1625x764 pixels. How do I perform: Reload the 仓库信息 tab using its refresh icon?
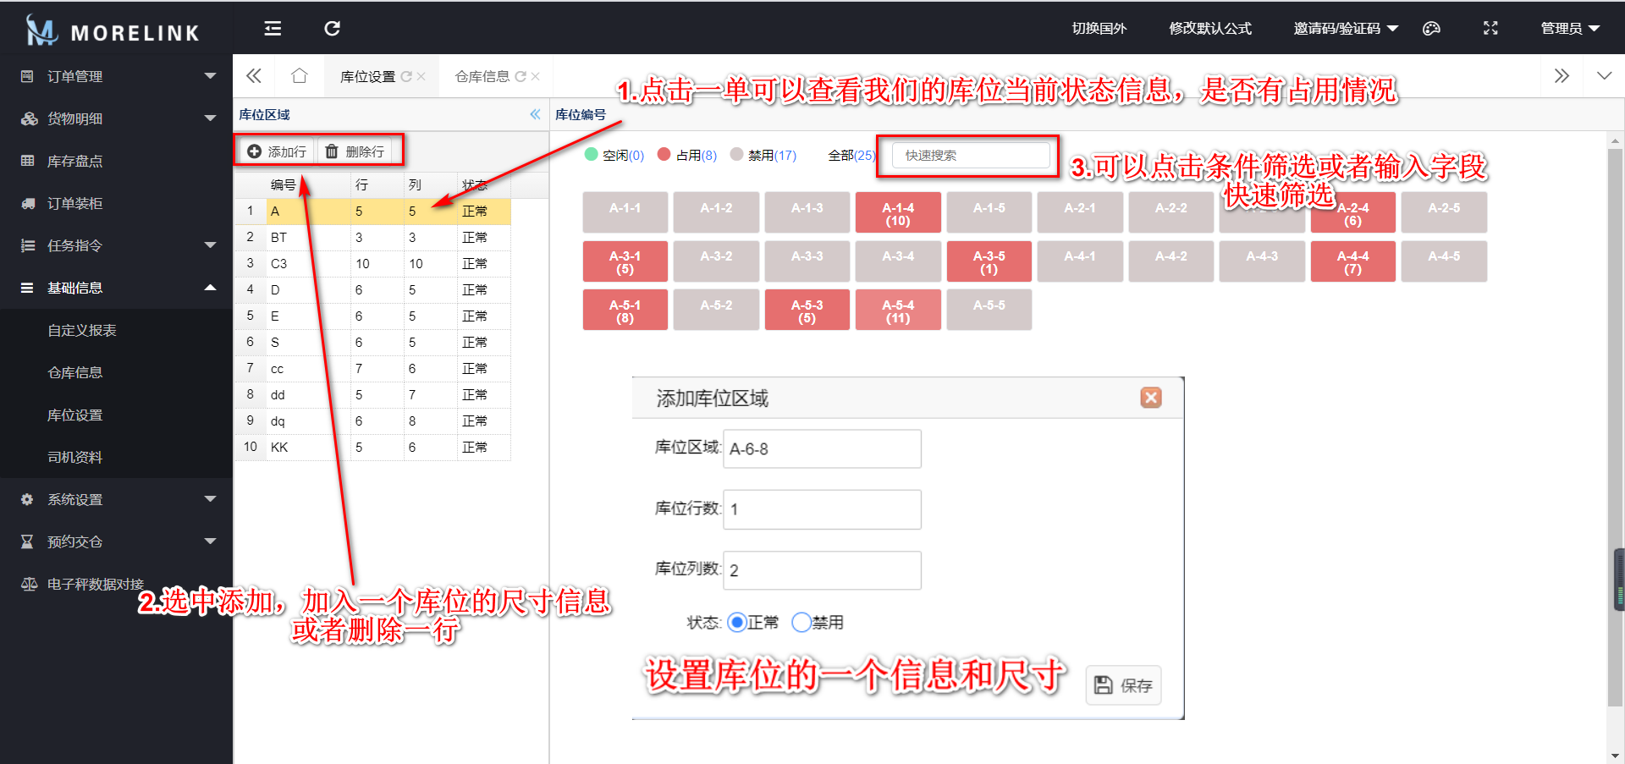pos(521,76)
